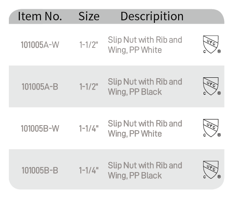Click PP White description for 101005B-W

[x=145, y=129]
